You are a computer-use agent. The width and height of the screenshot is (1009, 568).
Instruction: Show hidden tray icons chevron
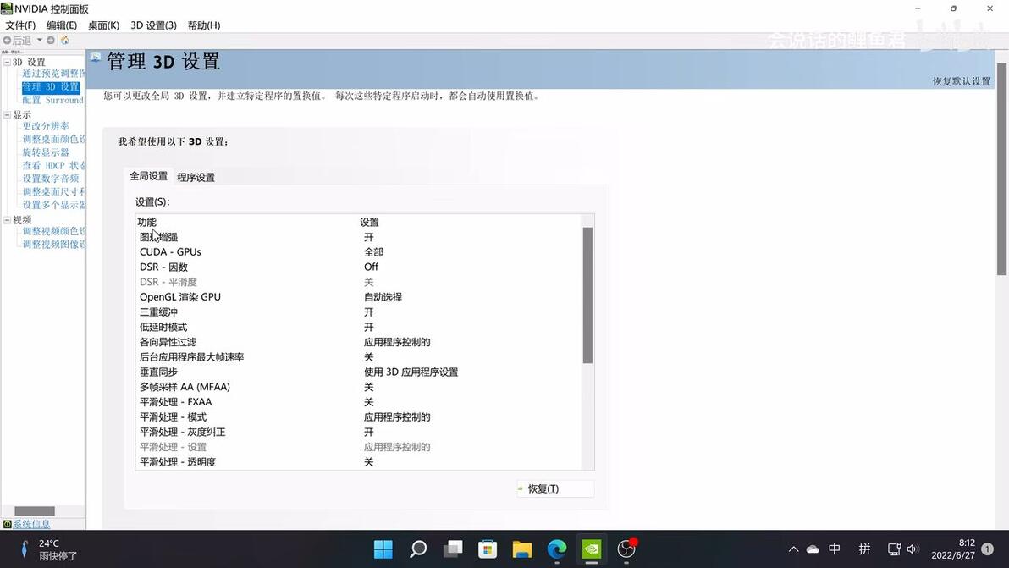coord(793,549)
